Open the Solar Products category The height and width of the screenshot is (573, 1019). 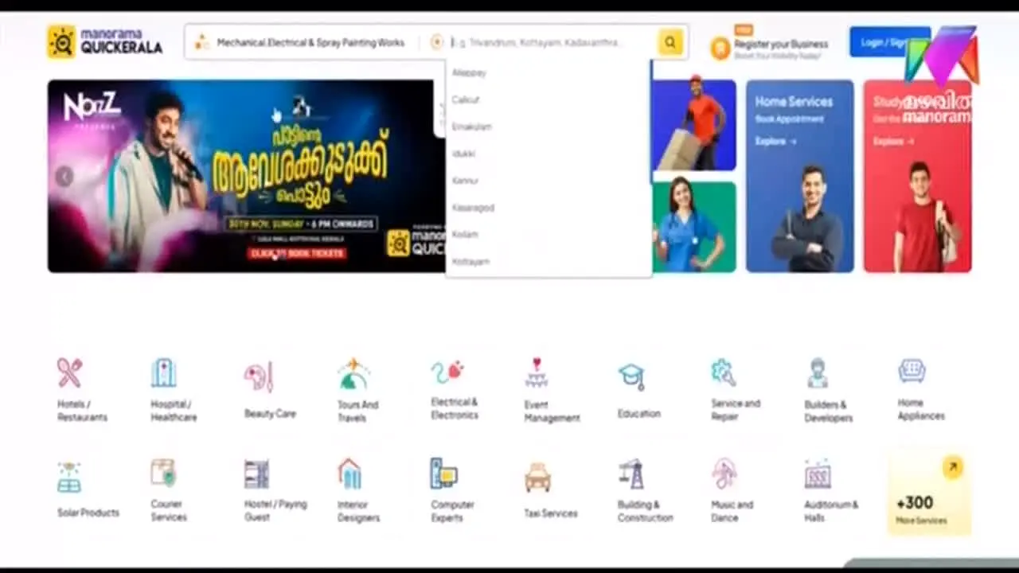[x=88, y=489]
